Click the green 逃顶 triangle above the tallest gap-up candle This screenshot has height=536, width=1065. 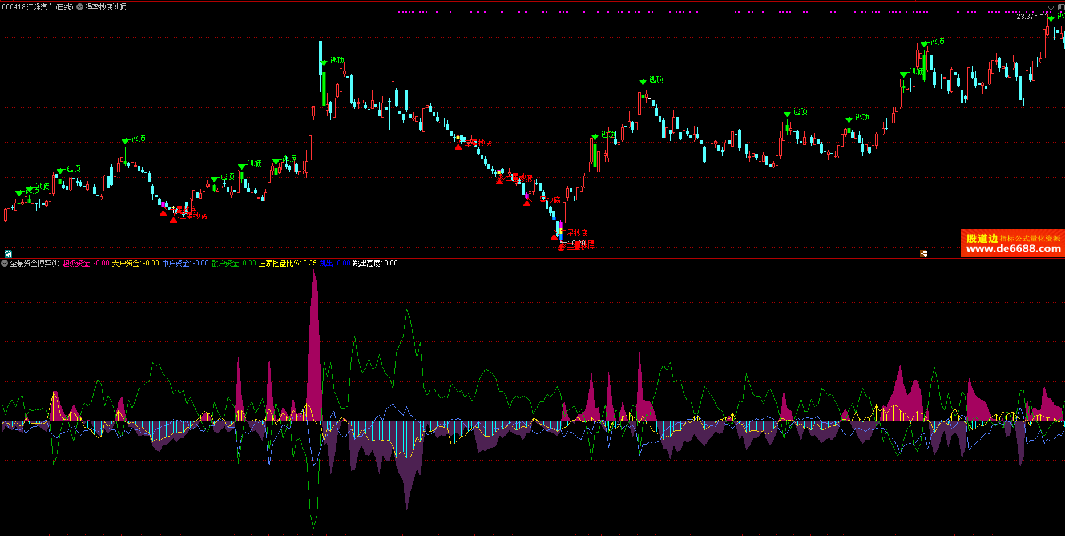(x=324, y=62)
